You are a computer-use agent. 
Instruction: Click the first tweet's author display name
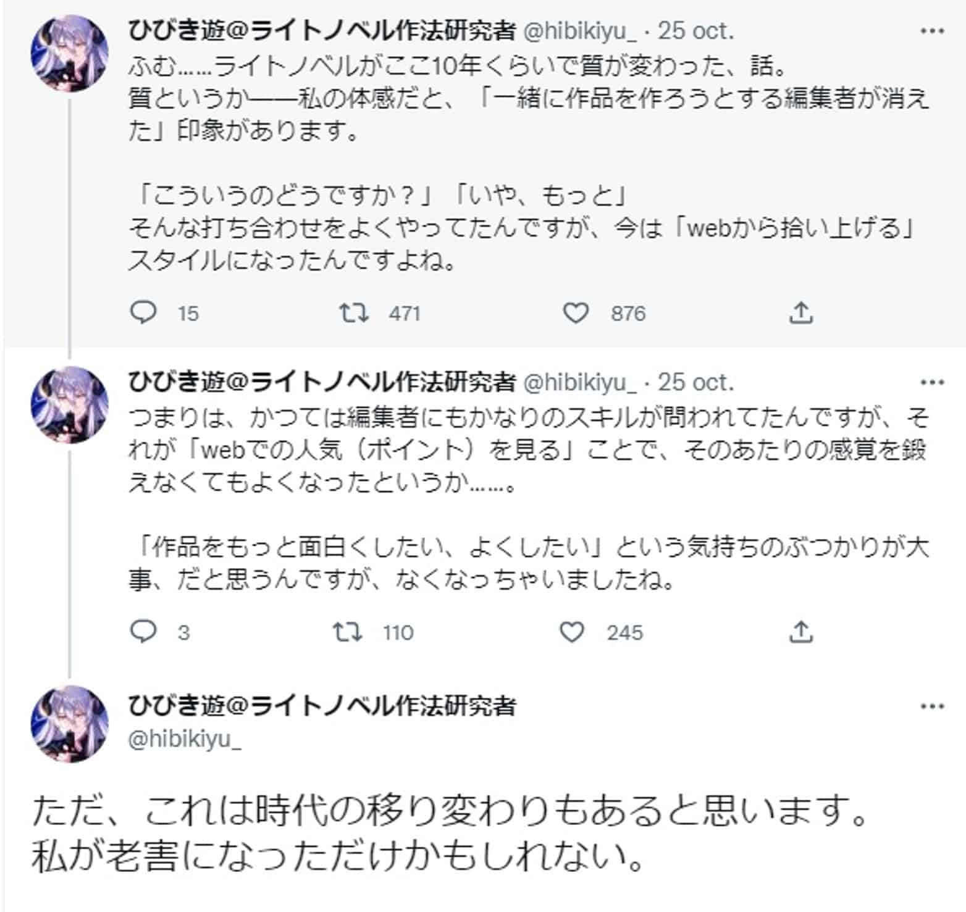coord(321,31)
